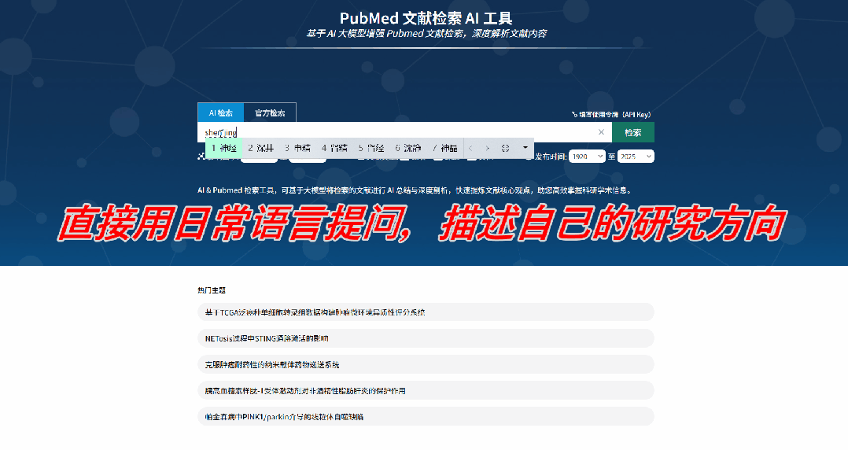Switch to the AI 检索 tab
This screenshot has height=450, width=848.
point(220,113)
